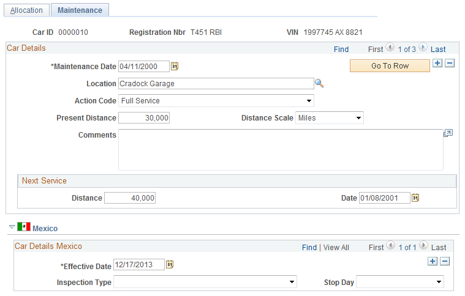465x296 pixels.
Task: Click the Location lookup magnifier icon
Action: click(x=319, y=83)
